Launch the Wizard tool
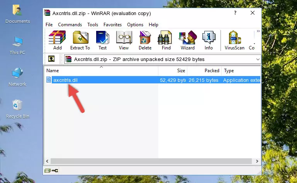This screenshot has height=183, width=297. [x=188, y=41]
